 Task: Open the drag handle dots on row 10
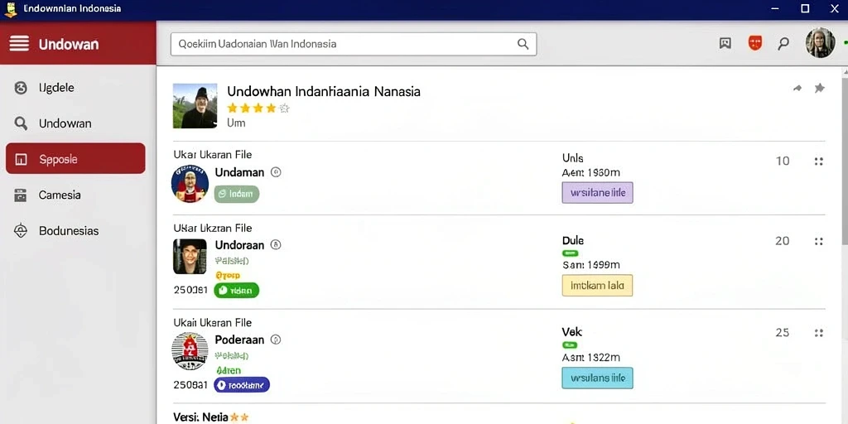[x=818, y=161]
